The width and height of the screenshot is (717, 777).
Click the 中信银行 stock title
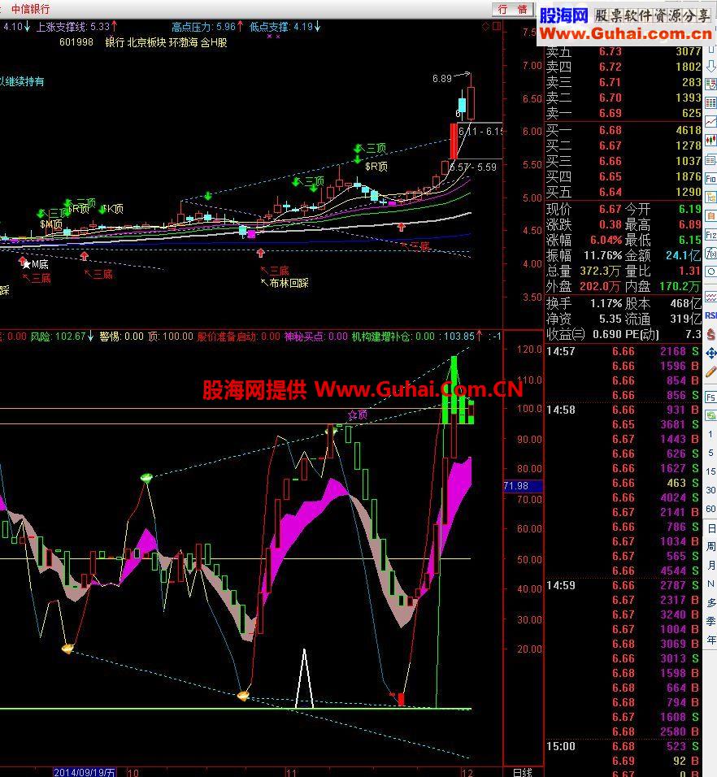pos(30,9)
